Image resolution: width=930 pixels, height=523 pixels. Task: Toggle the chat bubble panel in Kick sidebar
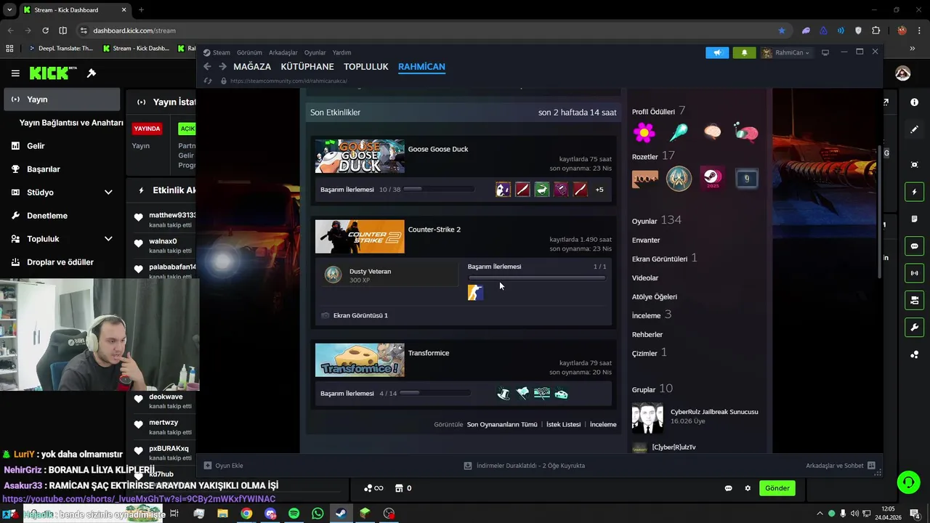[x=914, y=246]
